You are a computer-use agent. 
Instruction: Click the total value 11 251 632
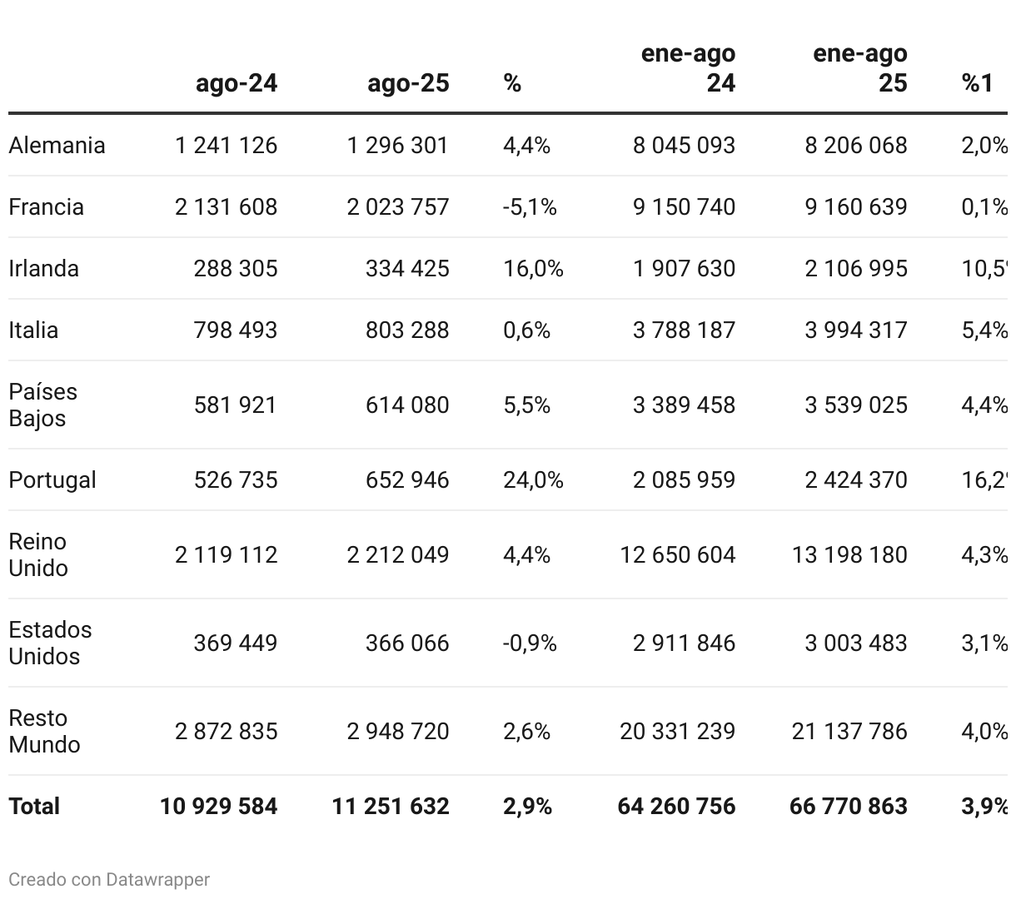click(391, 807)
